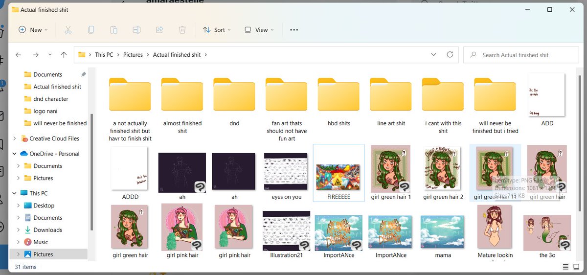This screenshot has width=587, height=275.
Task: Click the Paste clipboard icon
Action: tap(113, 30)
